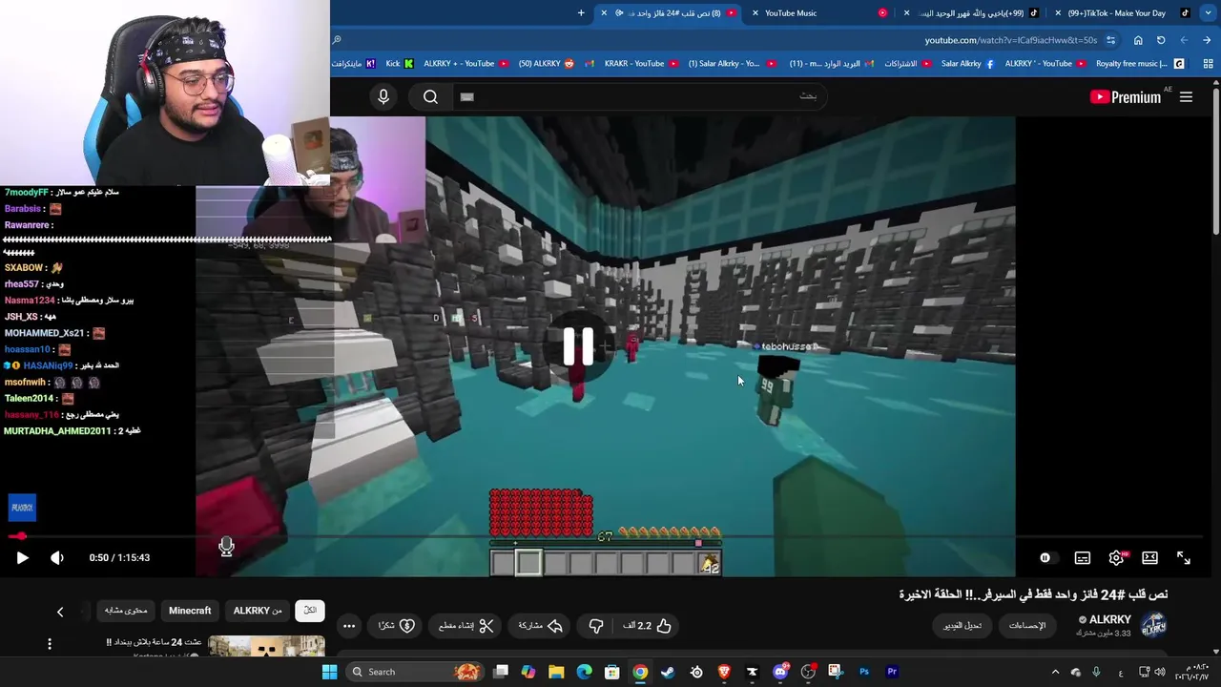Click the Thanks (شكرًا) heart button
The image size is (1221, 687).
(x=397, y=626)
